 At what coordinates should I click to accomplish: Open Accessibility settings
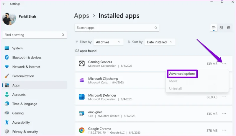[35, 122]
